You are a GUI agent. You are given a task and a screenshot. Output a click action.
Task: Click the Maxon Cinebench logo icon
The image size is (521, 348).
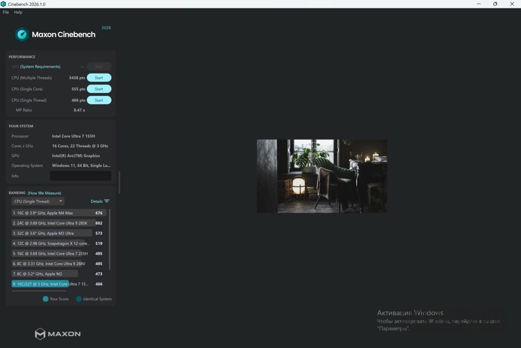point(22,34)
